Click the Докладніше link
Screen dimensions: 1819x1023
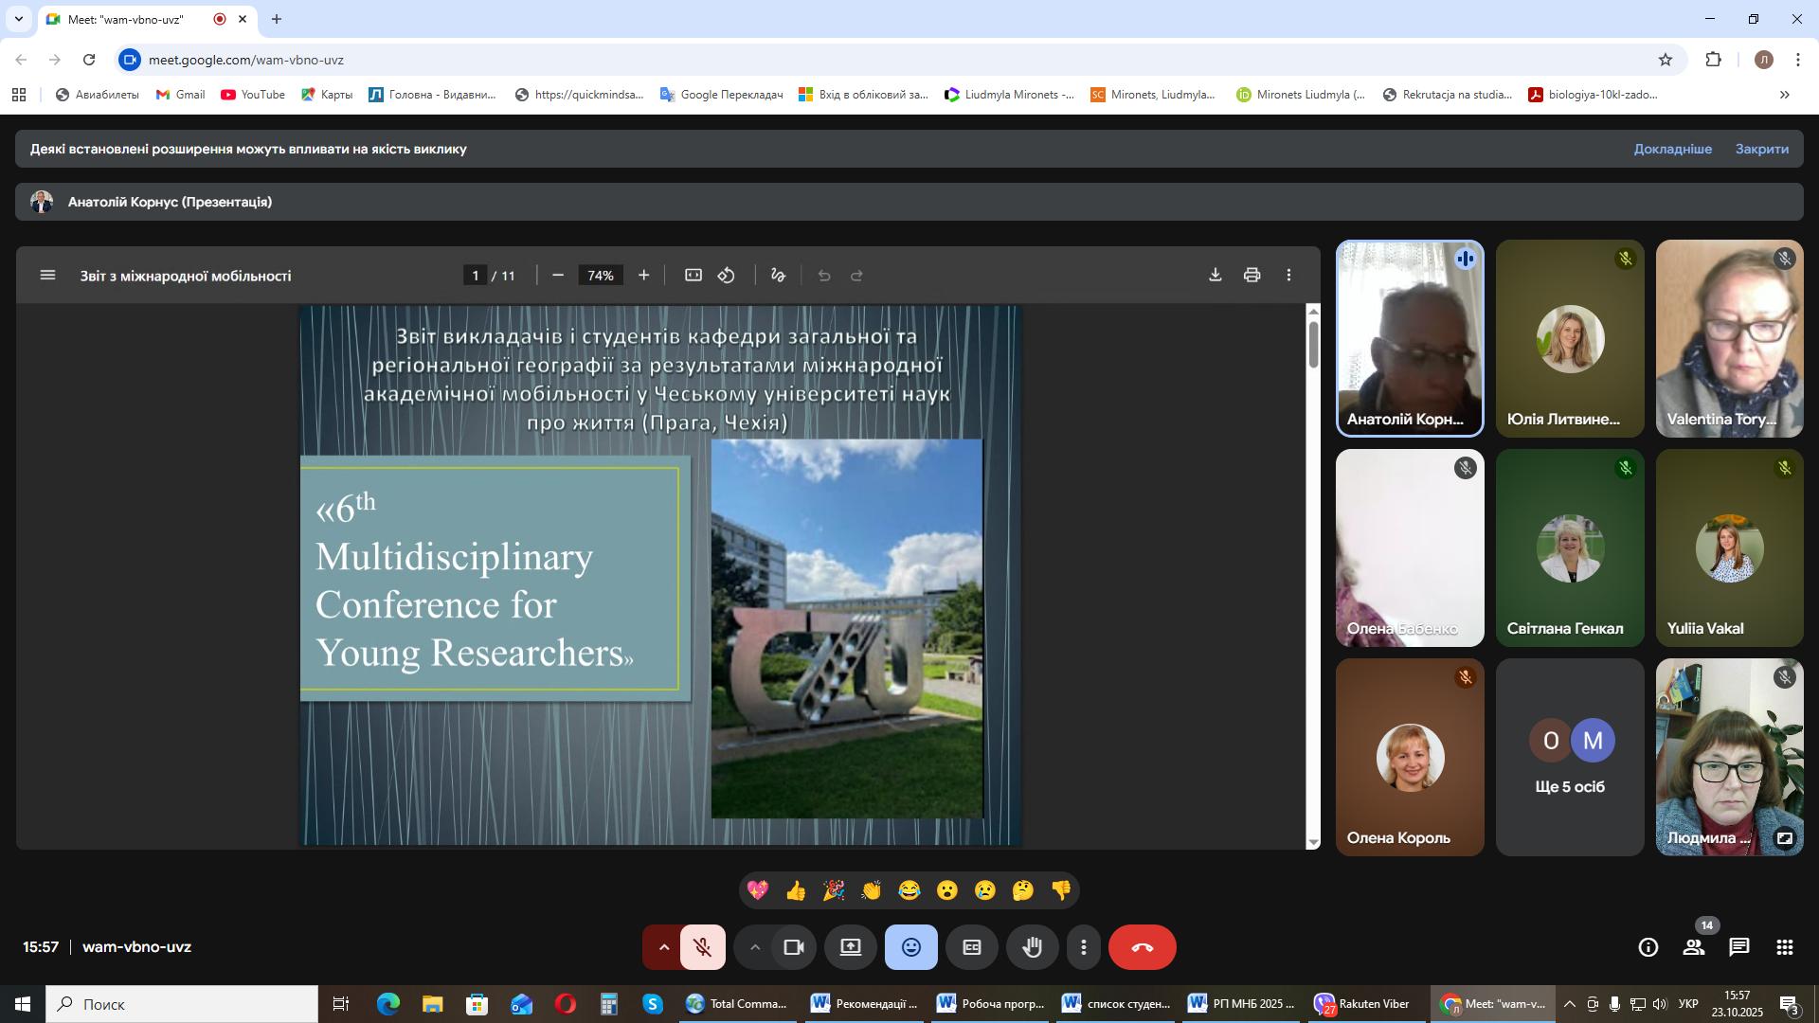point(1672,149)
